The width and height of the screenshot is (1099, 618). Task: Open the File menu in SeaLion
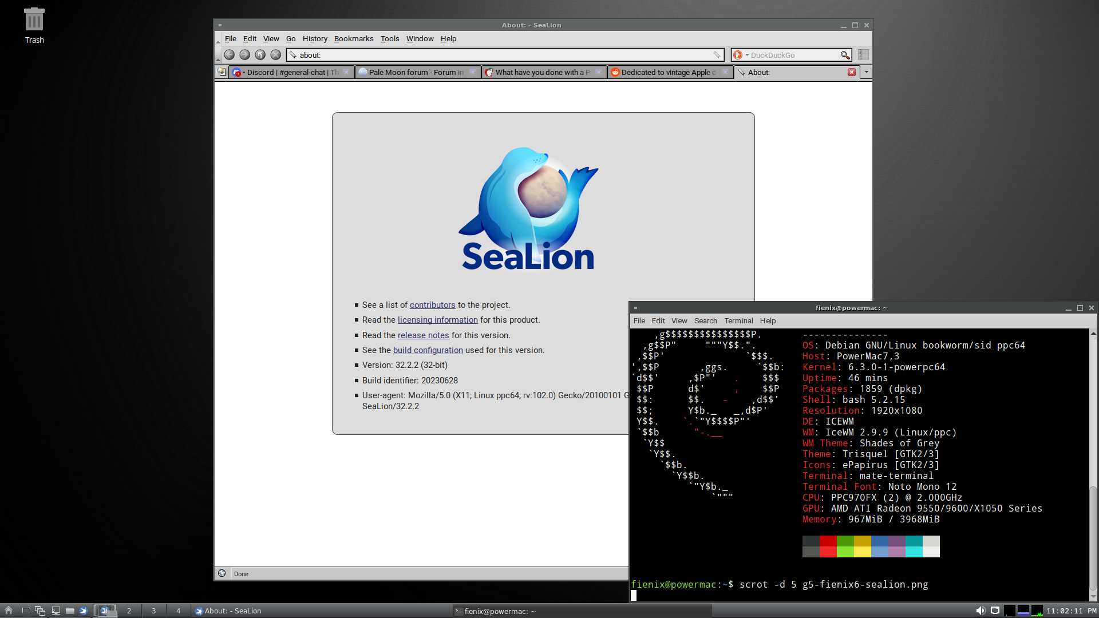point(231,39)
